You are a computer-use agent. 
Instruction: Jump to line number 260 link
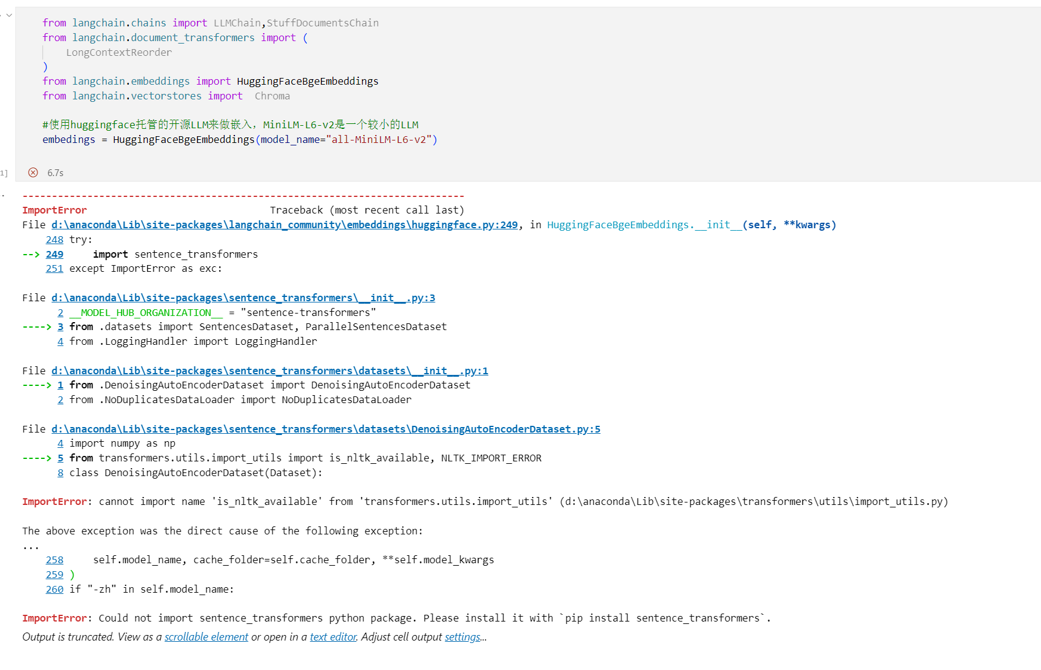coord(55,589)
